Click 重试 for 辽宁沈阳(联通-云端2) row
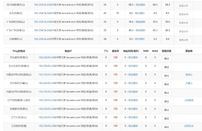 [166, 101]
